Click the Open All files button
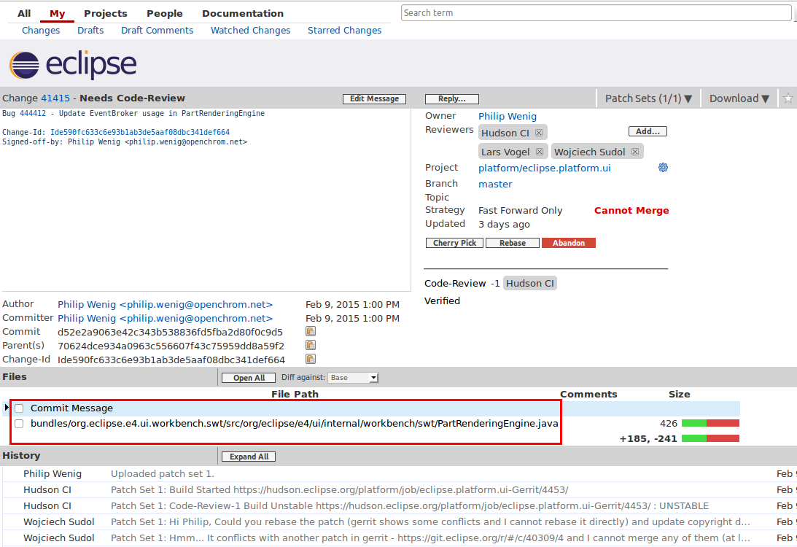The width and height of the screenshot is (797, 547). click(249, 378)
